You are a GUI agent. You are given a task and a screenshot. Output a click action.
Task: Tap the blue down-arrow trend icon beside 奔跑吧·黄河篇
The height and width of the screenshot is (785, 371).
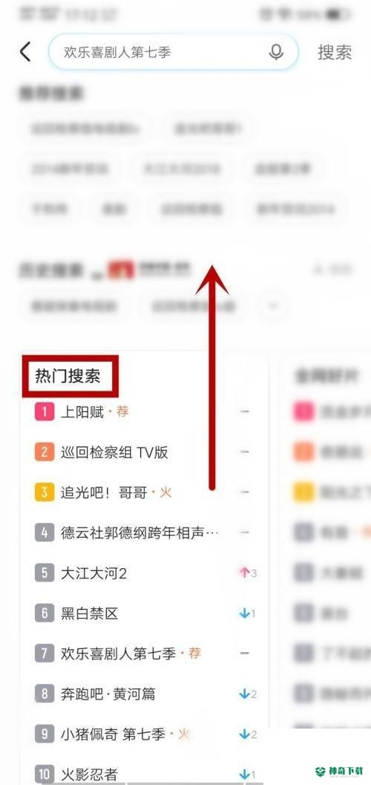245,694
